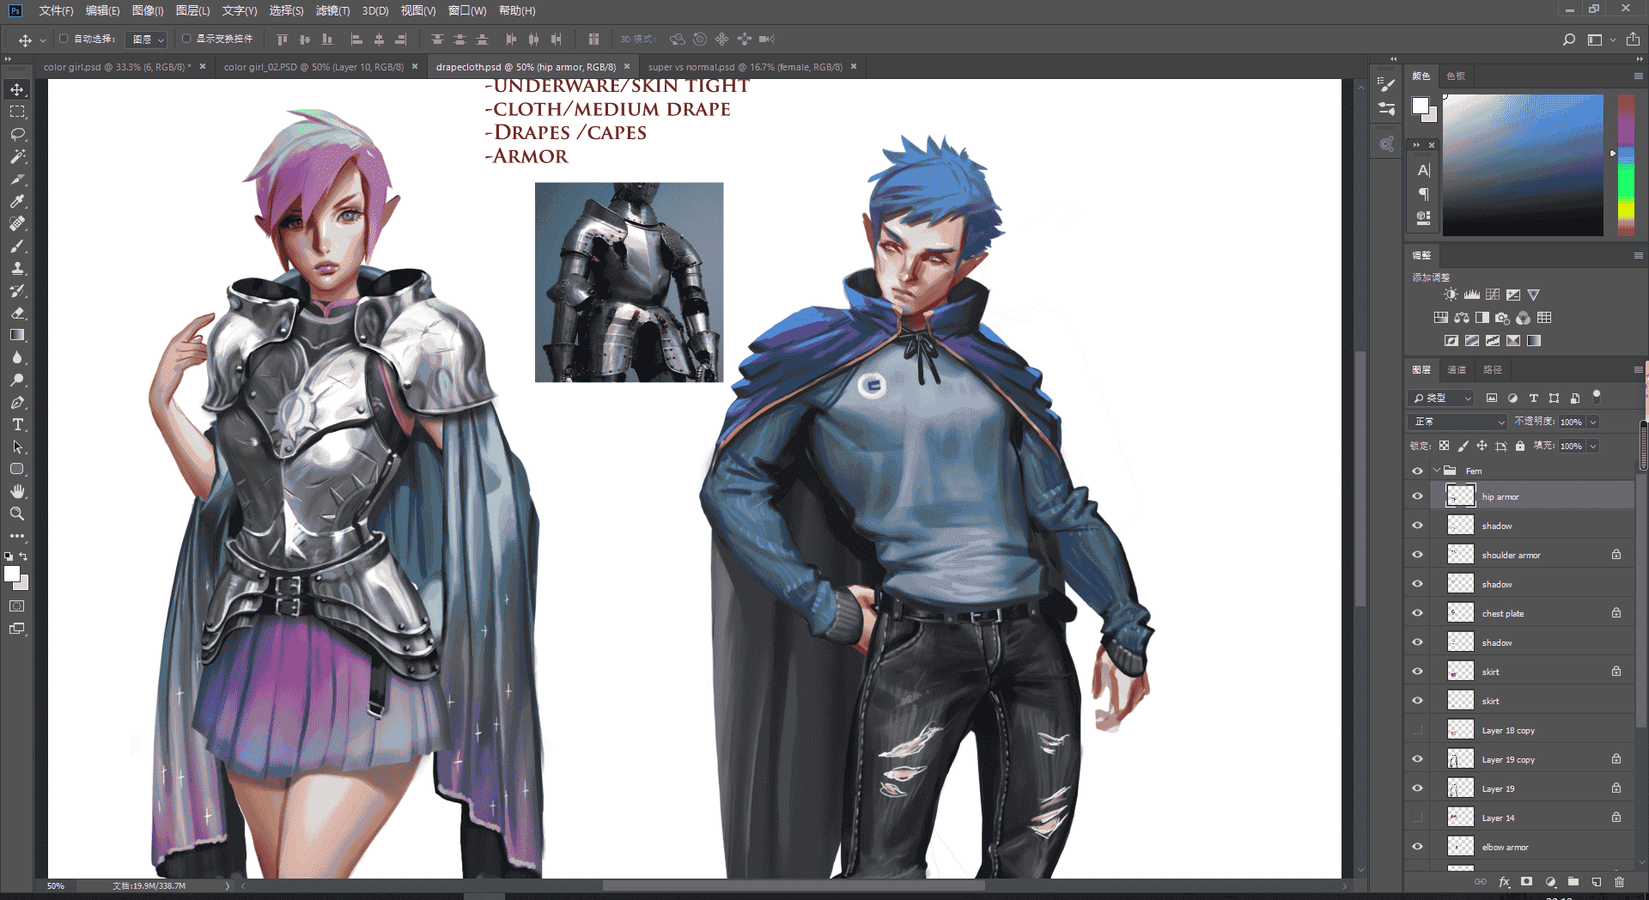
Task: Toggle visibility of shoulder armor layer
Action: tap(1417, 555)
